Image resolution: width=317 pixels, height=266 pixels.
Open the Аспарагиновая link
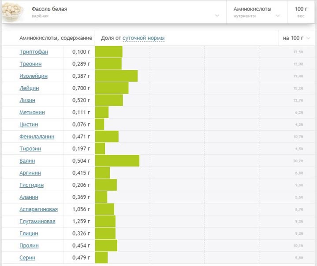tap(39, 209)
